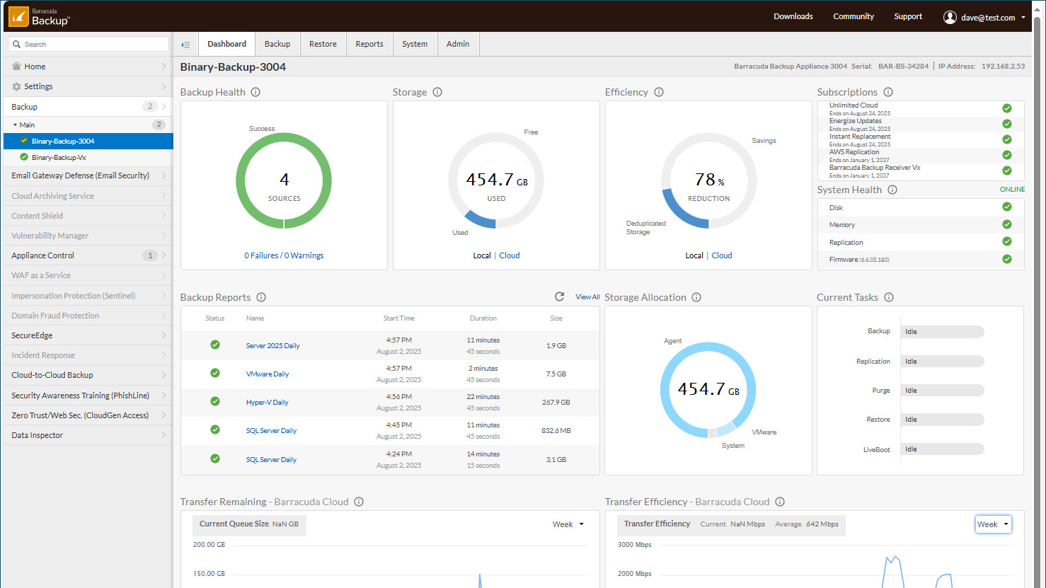Click the sidebar Search field
The width and height of the screenshot is (1046, 588).
(88, 44)
